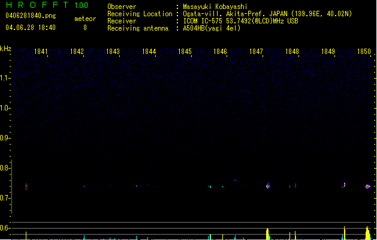
Task: Click the 1850 time axis marker
Action: 364,52
